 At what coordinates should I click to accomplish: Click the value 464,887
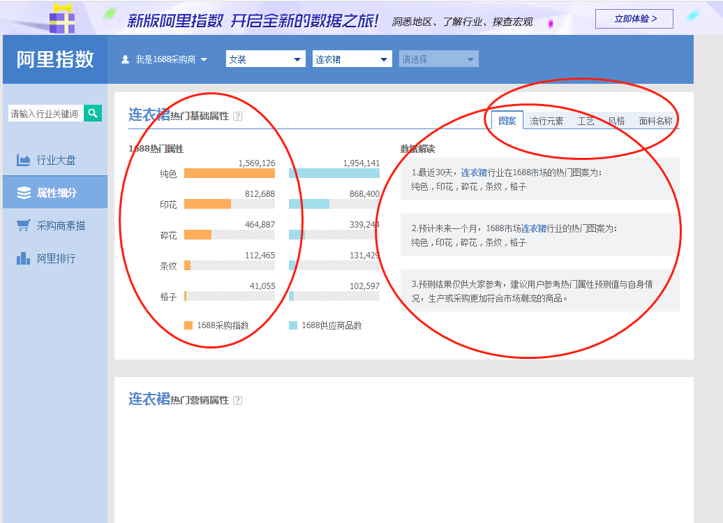click(260, 224)
